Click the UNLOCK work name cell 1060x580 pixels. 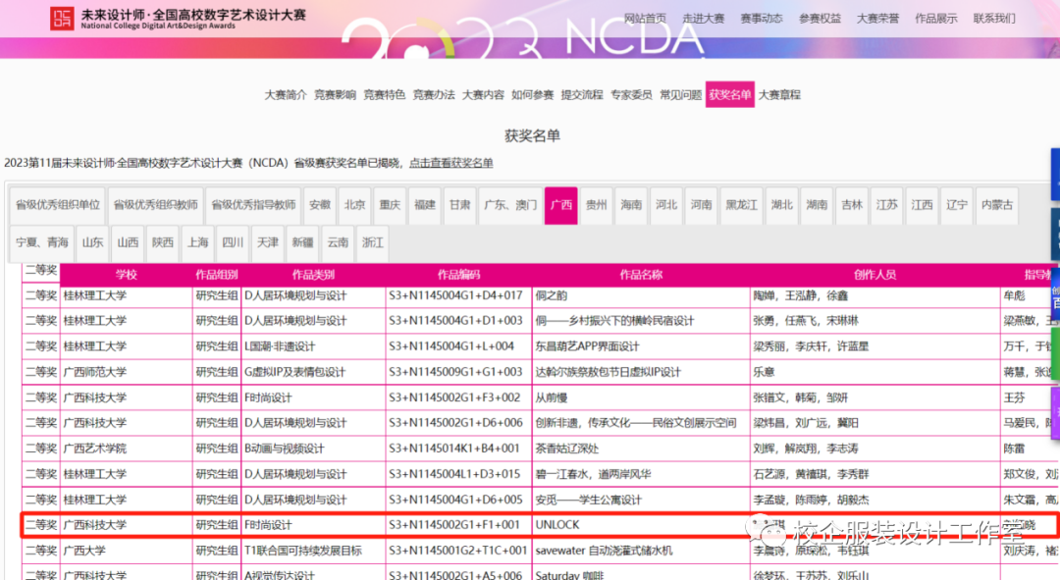pos(641,525)
